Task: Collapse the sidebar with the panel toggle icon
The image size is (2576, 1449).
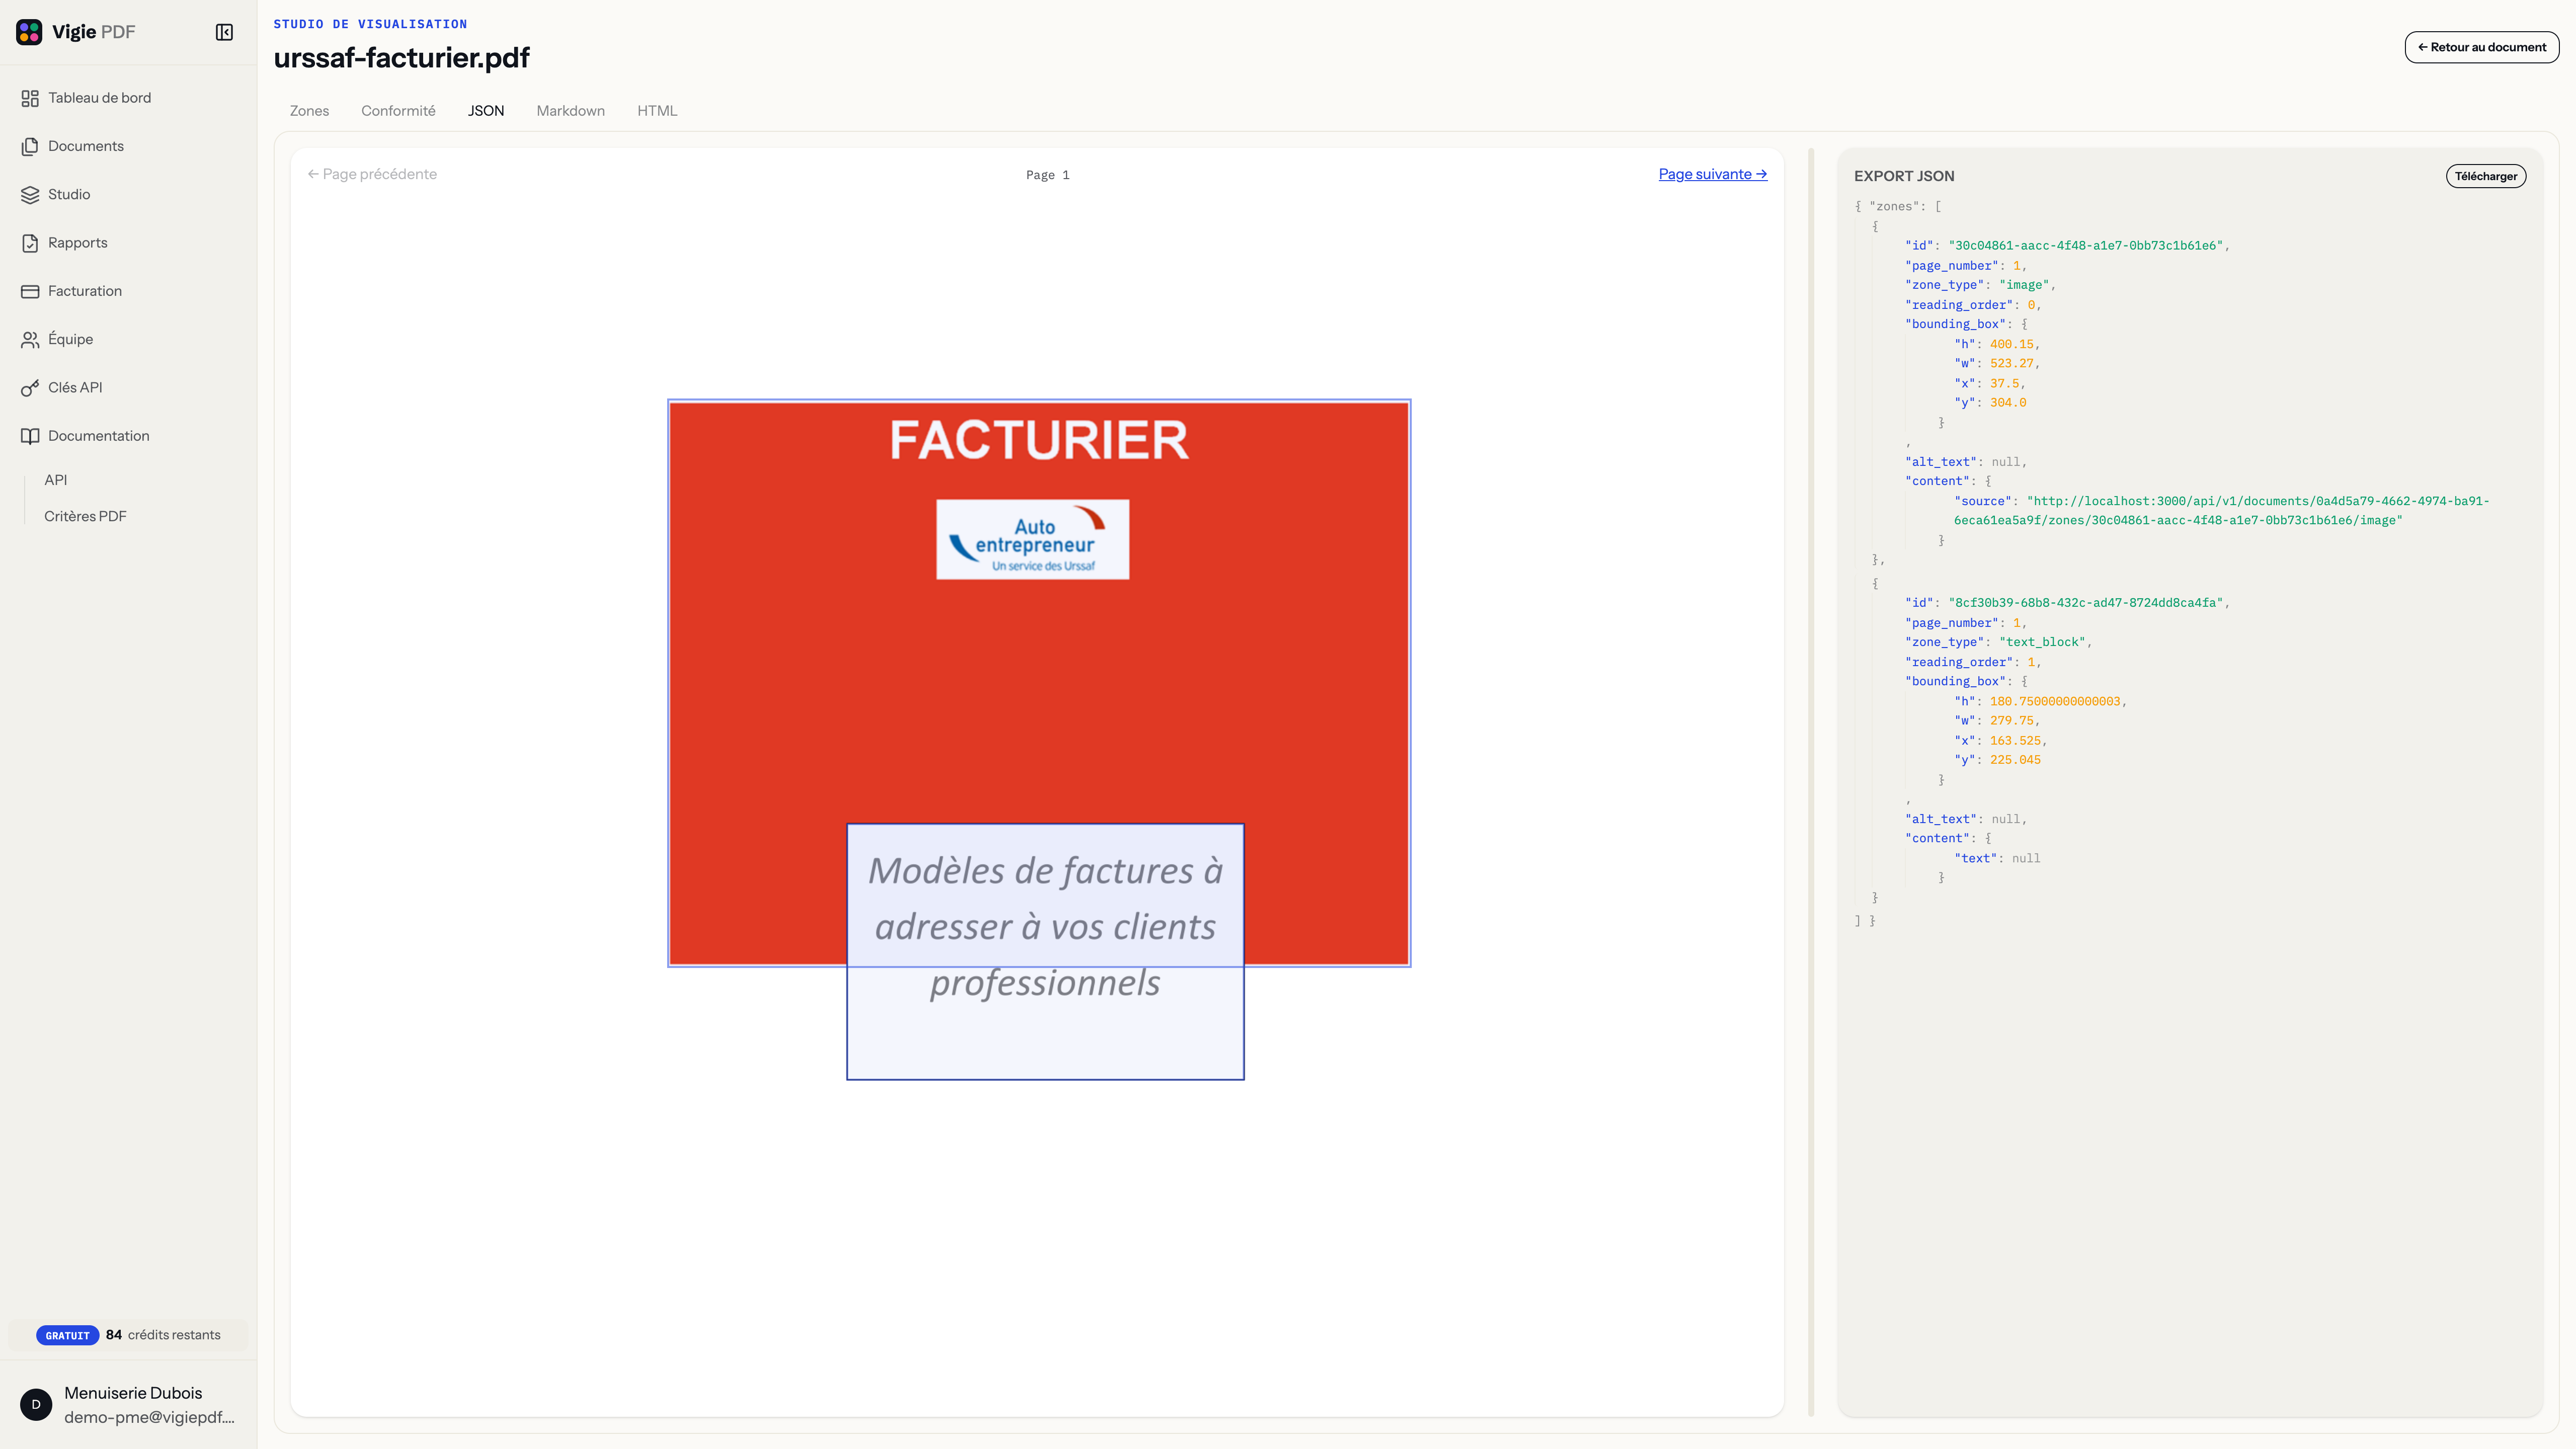Action: pyautogui.click(x=224, y=32)
